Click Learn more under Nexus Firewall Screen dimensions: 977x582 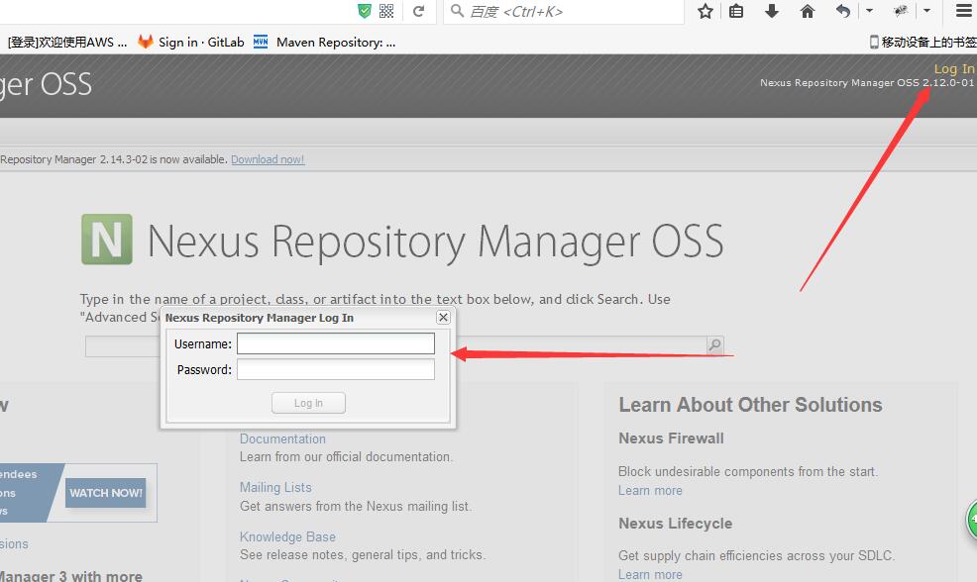coord(650,491)
